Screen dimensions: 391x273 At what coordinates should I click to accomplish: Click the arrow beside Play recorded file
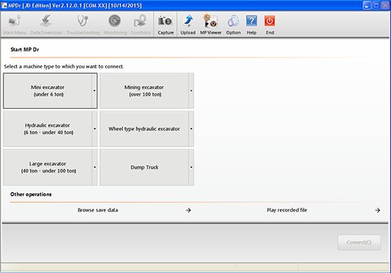377,210
